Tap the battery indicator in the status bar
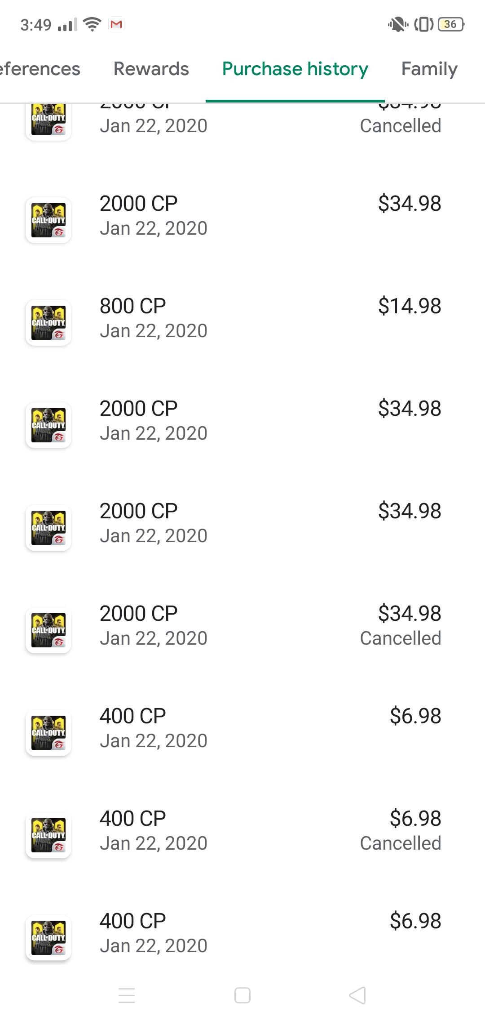 pyautogui.click(x=451, y=24)
